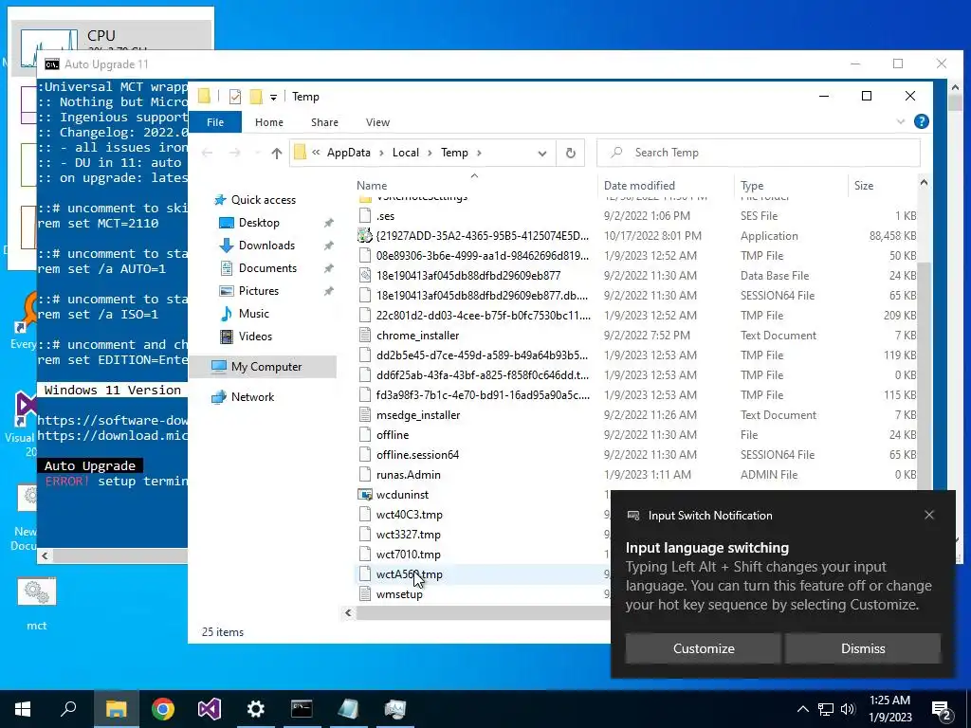Open Quick access in navigation pane
The image size is (971, 728).
point(263,200)
